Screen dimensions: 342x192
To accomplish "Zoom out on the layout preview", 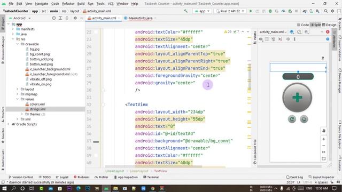I will point(324,146).
